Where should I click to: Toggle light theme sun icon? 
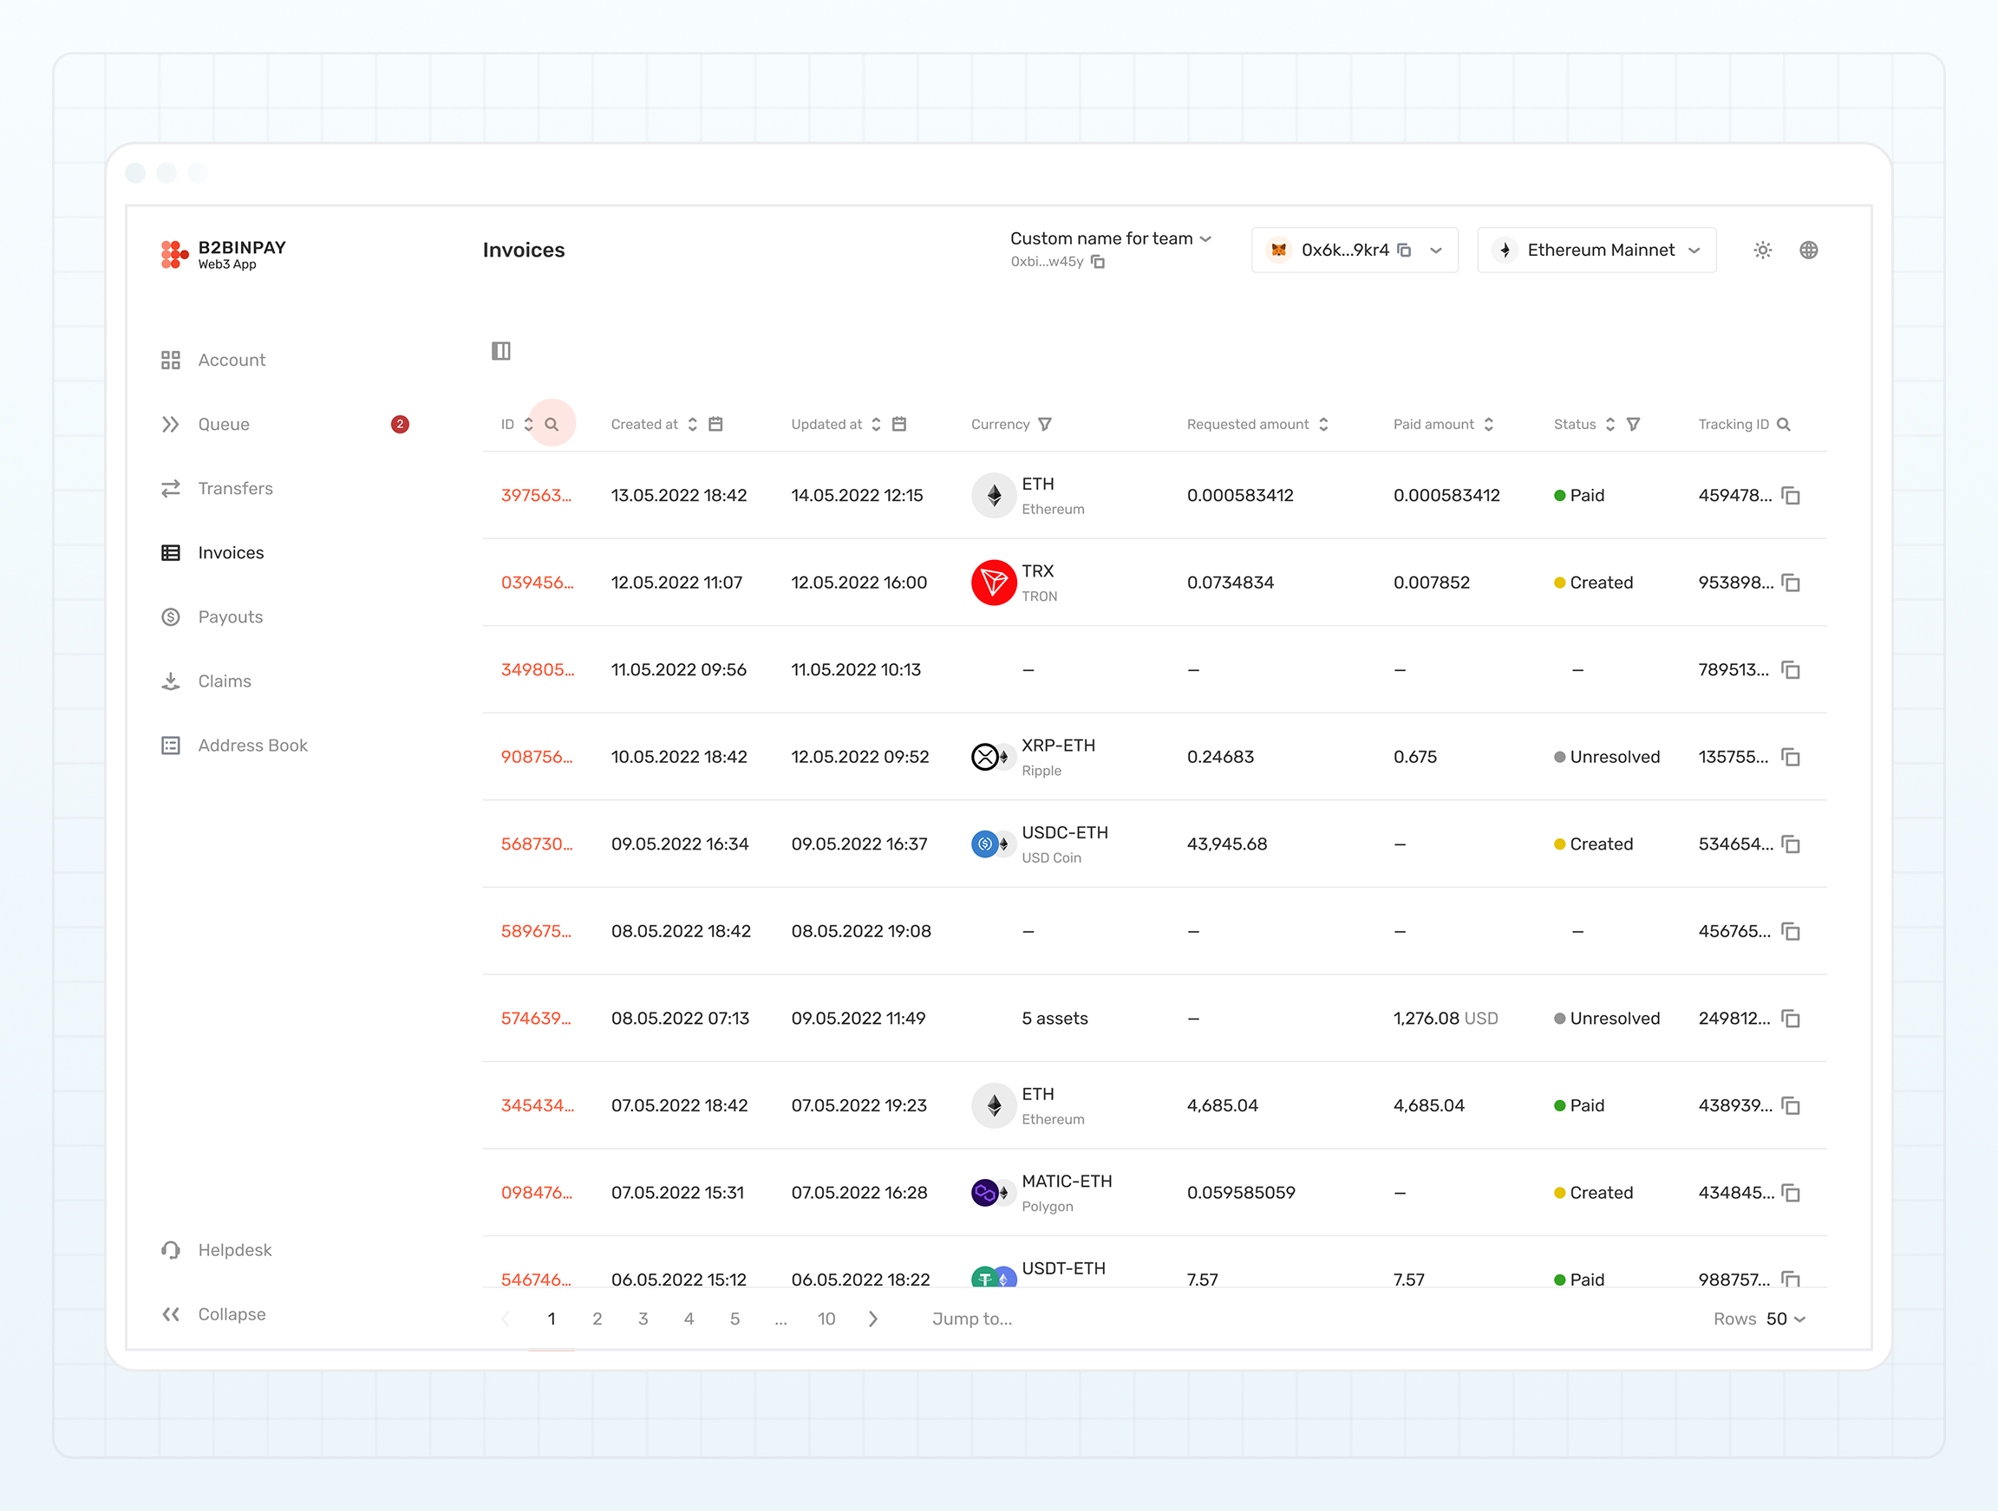click(x=1761, y=251)
